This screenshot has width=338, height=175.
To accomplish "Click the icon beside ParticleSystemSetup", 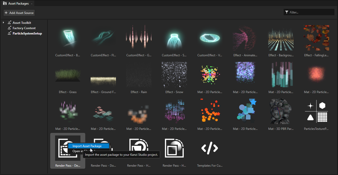I will coord(9,33).
